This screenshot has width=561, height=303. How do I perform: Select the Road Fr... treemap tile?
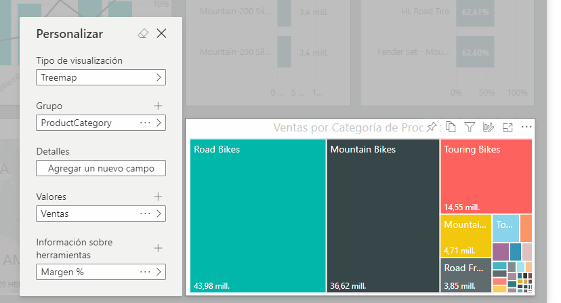coord(466,275)
